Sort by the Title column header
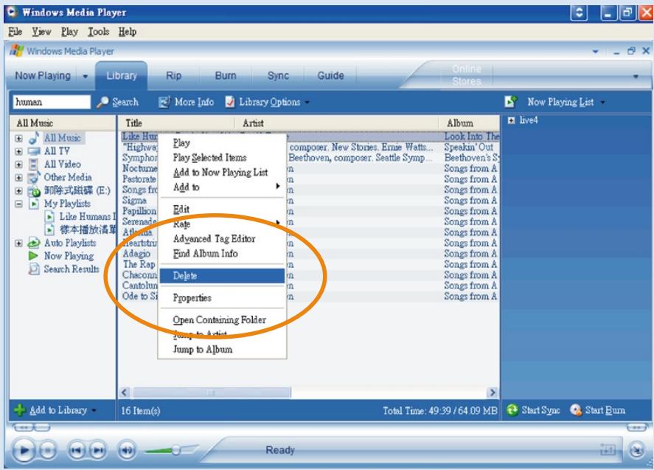This screenshot has width=654, height=470. [176, 123]
